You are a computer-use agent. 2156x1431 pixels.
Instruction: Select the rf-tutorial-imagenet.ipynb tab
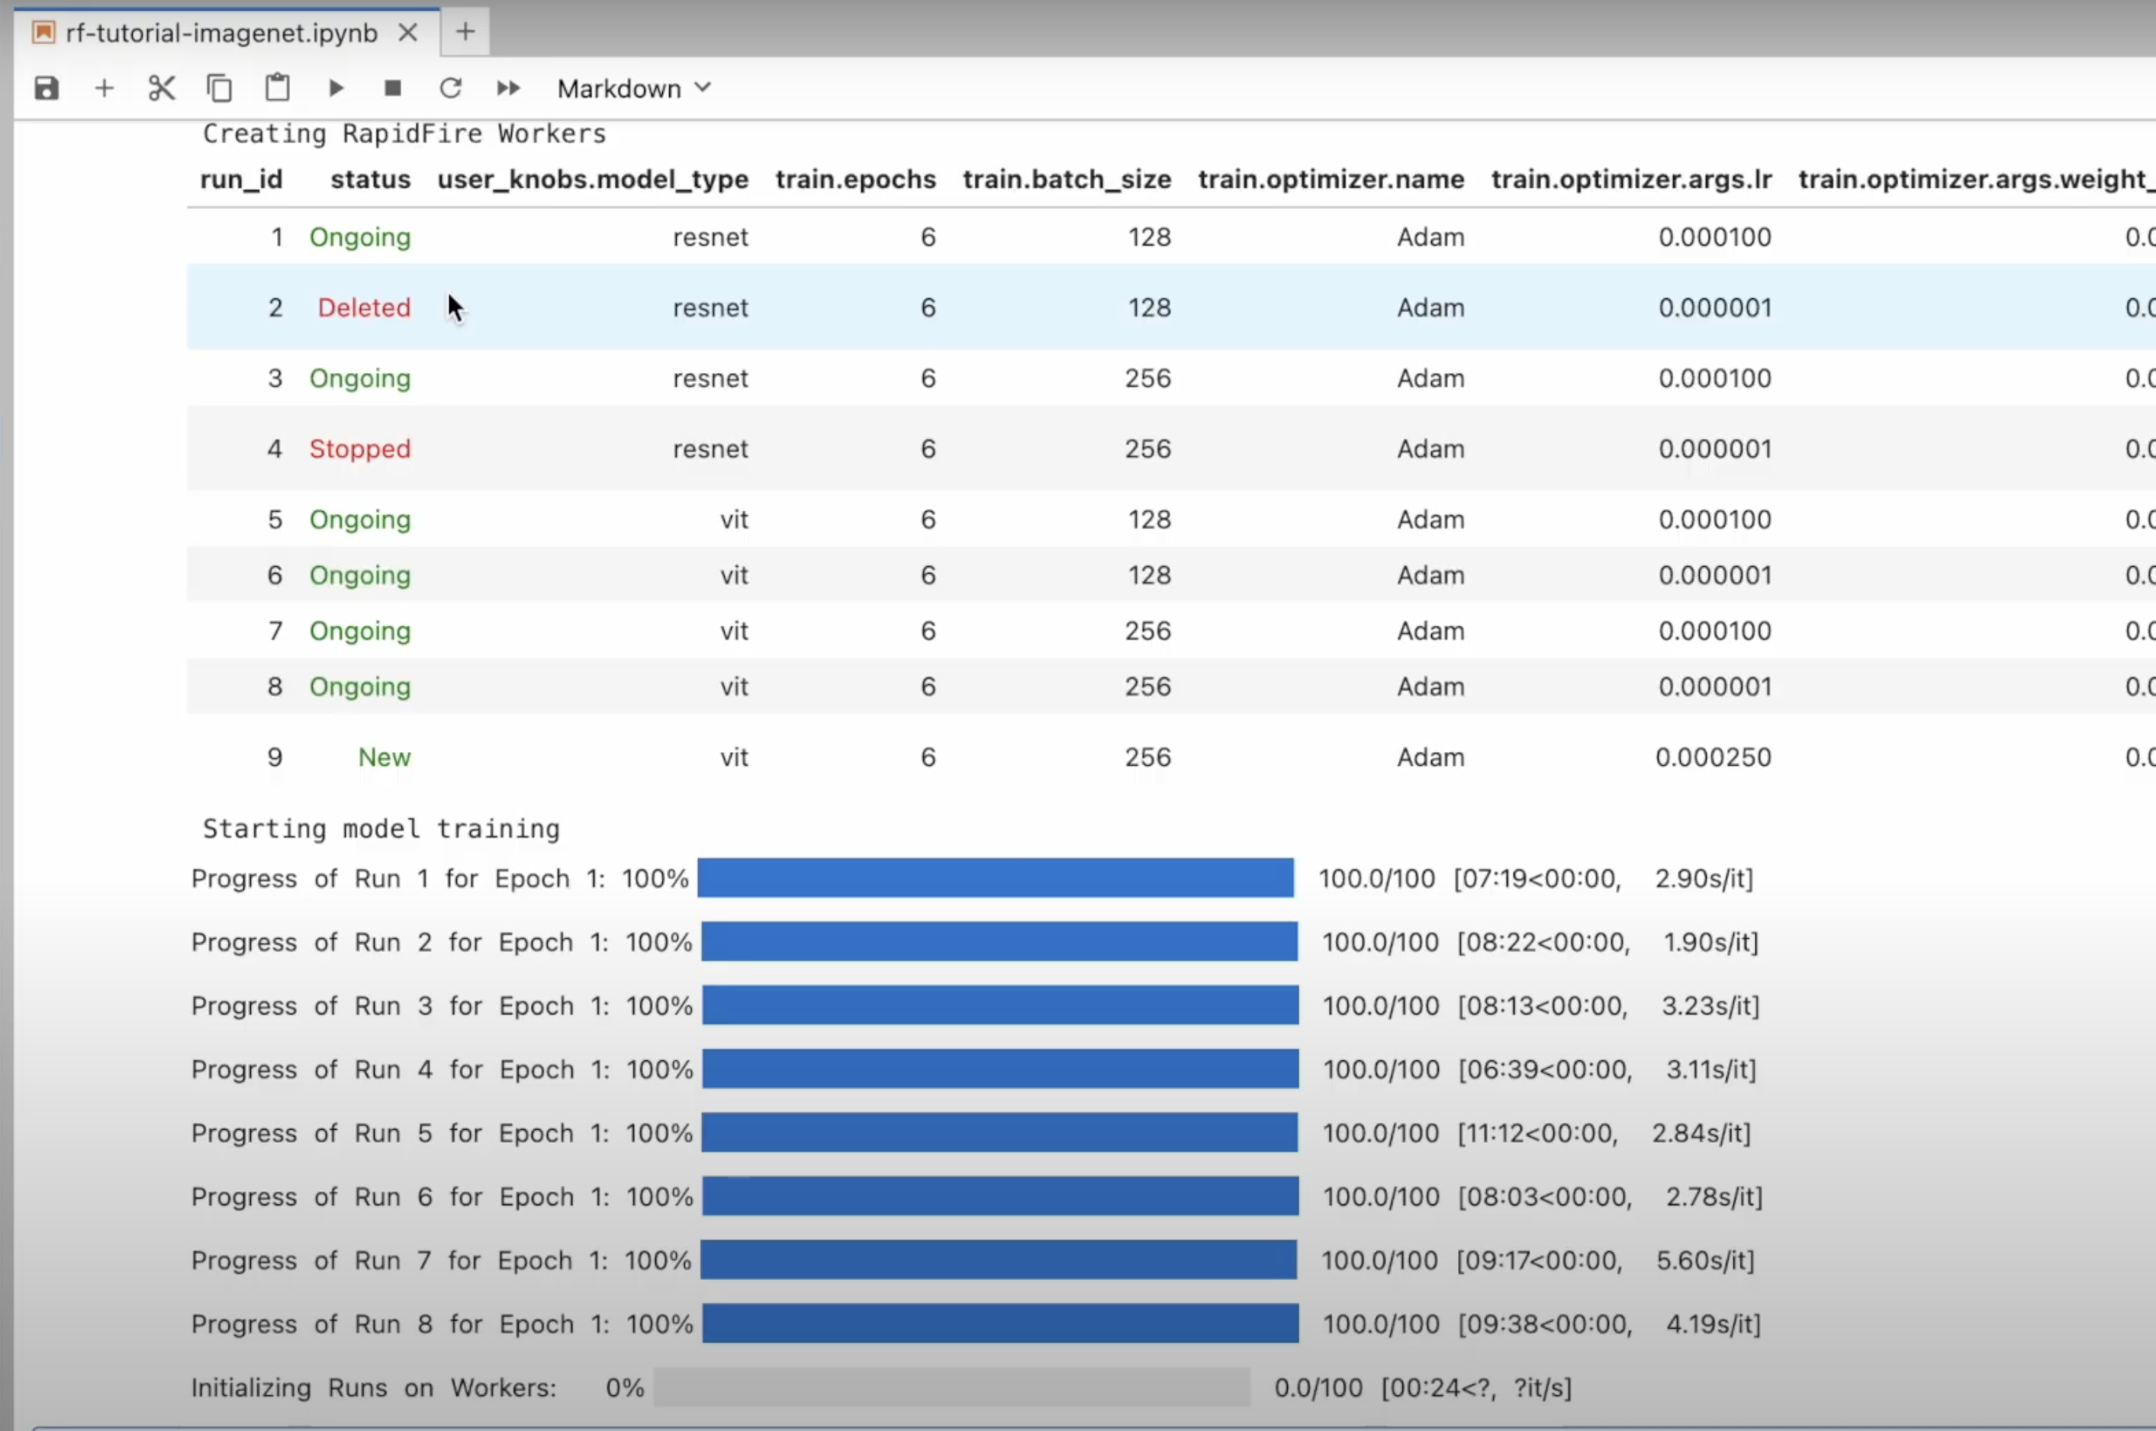222,33
